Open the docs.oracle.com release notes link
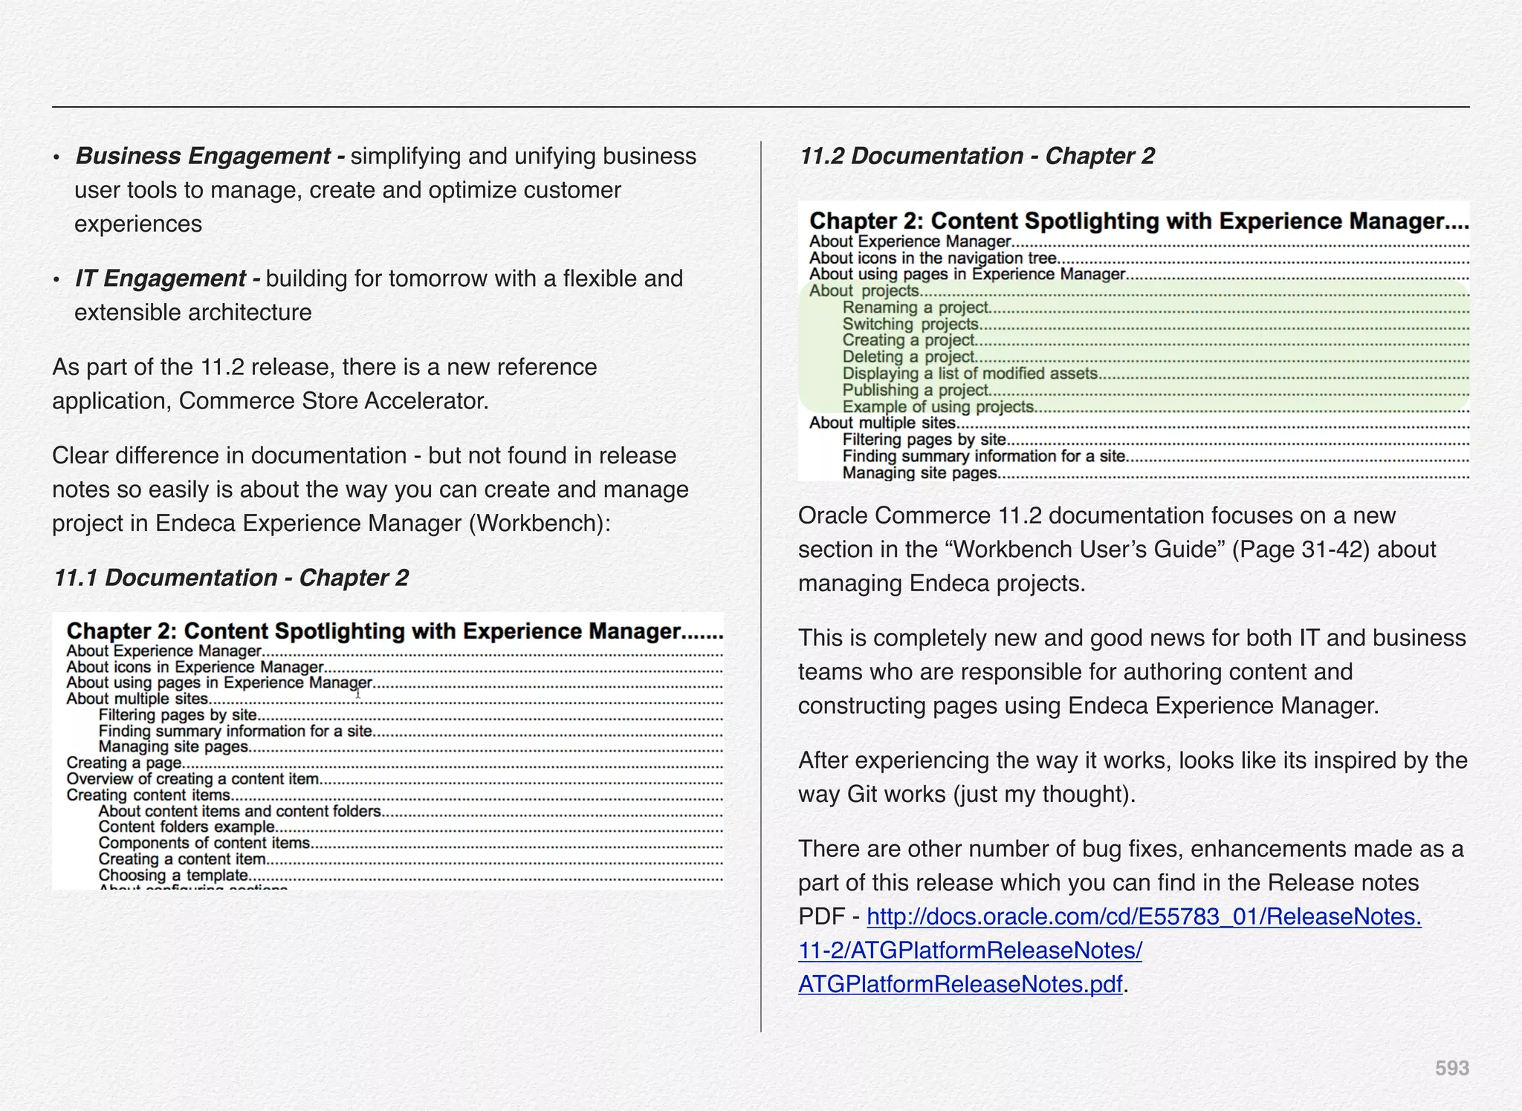The image size is (1522, 1111). 1143,917
